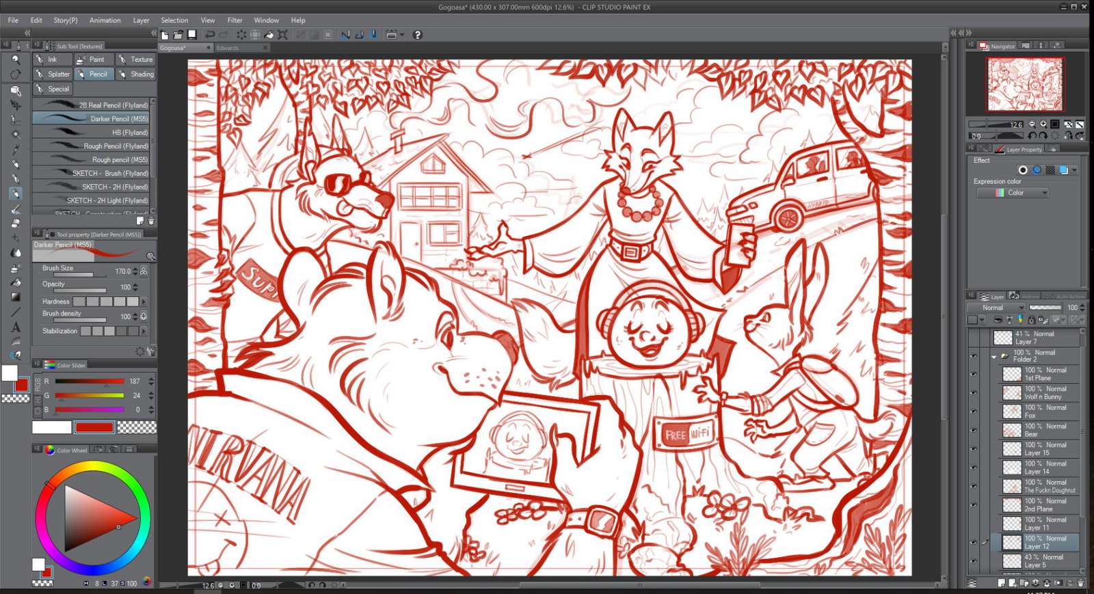
Task: Select the Paint sub tool group
Action: point(94,59)
